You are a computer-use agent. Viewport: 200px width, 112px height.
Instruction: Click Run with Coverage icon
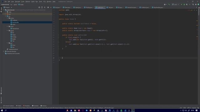[x=187, y=4]
